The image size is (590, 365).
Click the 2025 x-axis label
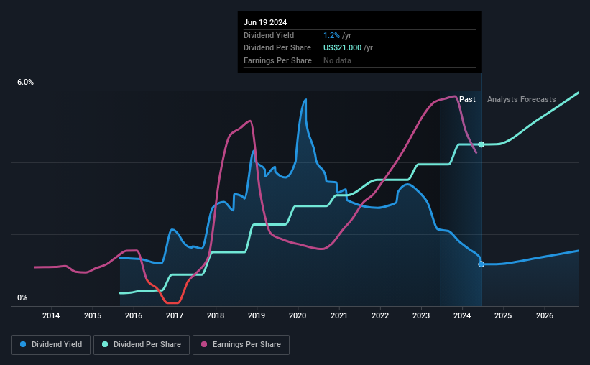pos(503,315)
